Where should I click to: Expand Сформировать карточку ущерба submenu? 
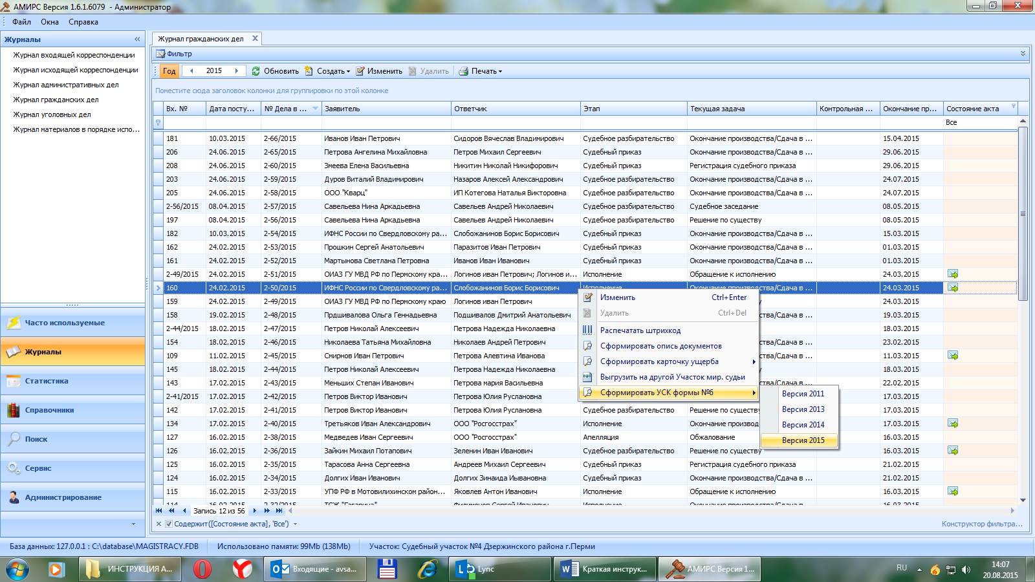[754, 361]
